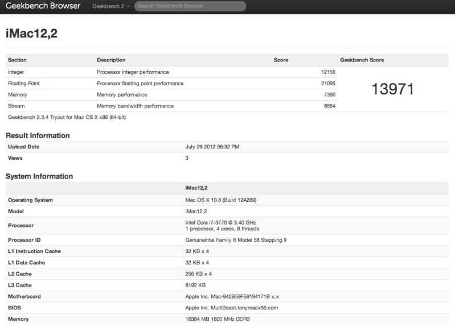Select the iMac12,2 model value
Viewport: 455px width, 331px height.
(x=196, y=212)
